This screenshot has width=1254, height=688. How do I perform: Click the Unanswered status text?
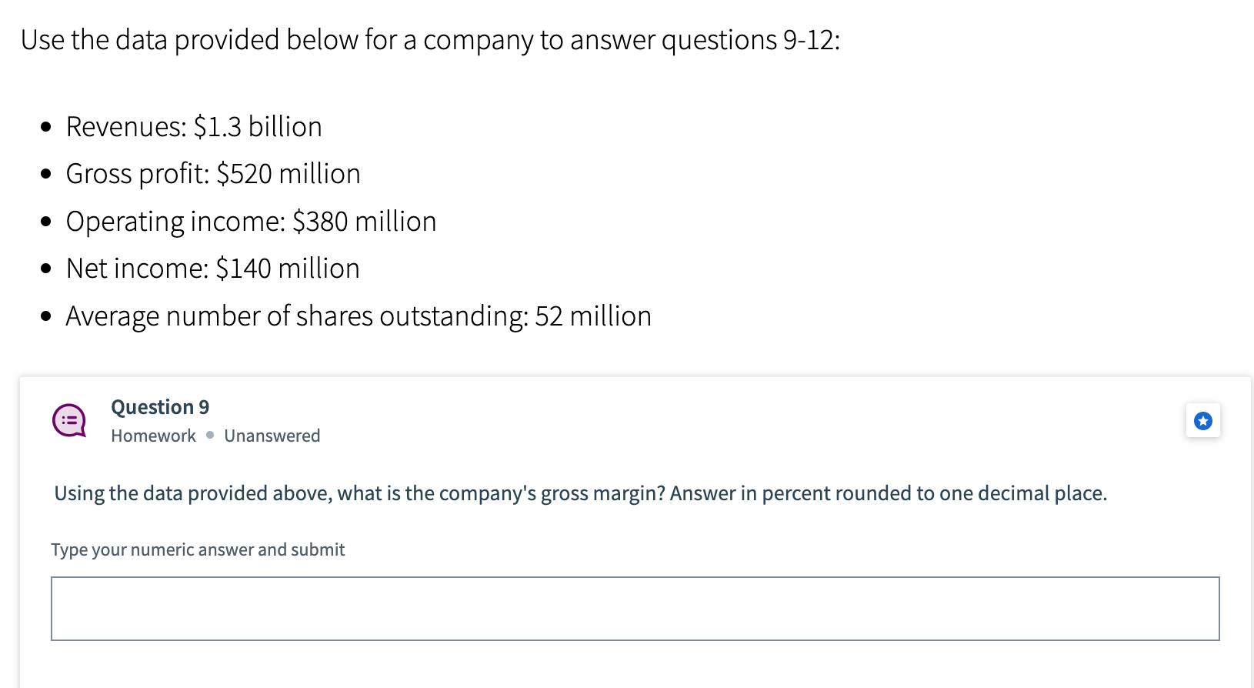pyautogui.click(x=272, y=436)
